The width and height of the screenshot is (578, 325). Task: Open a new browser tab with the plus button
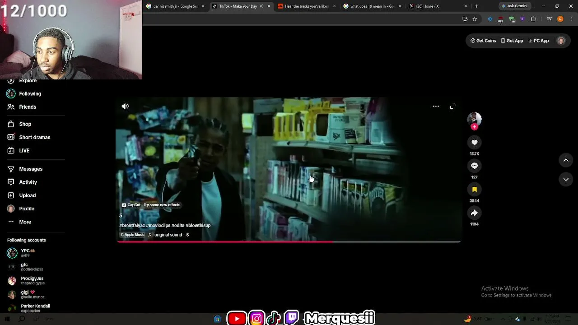point(476,6)
